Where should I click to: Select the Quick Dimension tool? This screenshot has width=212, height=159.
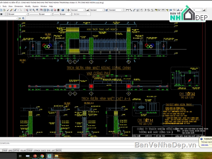click(x=156, y=10)
